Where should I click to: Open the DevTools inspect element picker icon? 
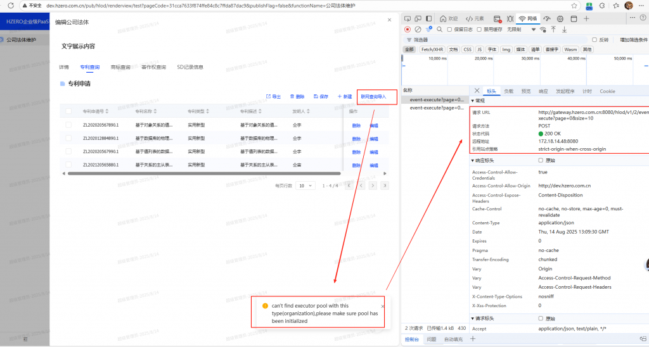[x=408, y=19]
